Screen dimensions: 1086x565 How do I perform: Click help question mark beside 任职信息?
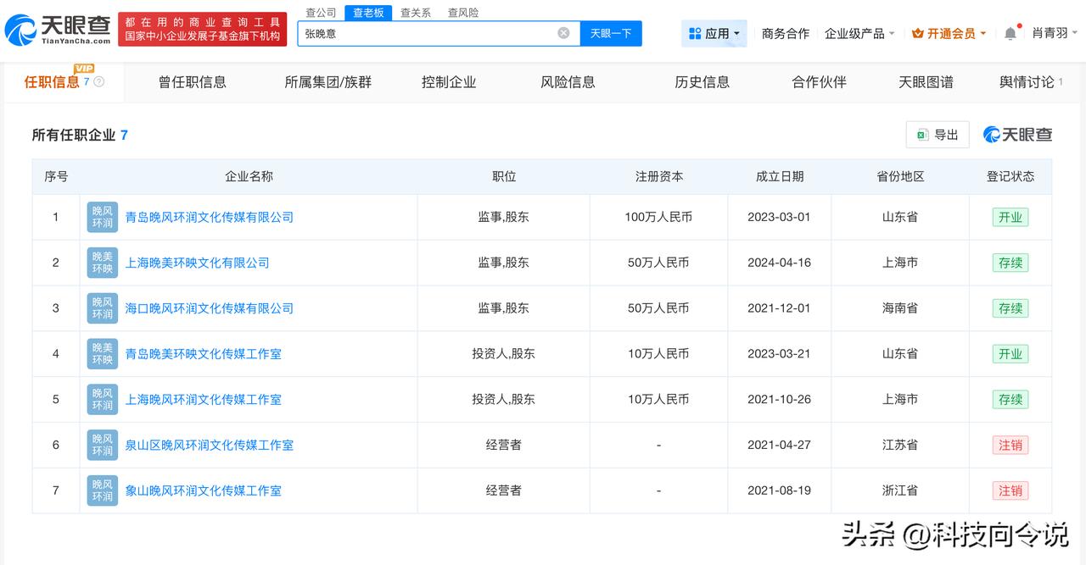99,82
